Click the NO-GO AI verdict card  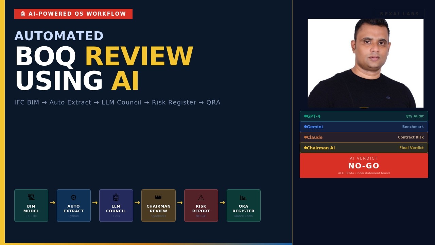click(x=364, y=165)
